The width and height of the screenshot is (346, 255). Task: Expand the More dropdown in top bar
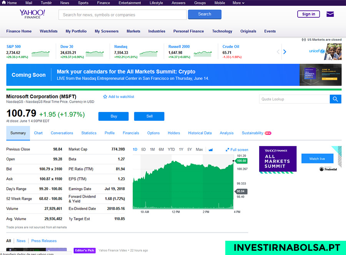[x=238, y=3]
